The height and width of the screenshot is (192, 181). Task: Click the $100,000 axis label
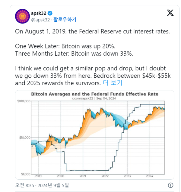[x=23, y=101]
